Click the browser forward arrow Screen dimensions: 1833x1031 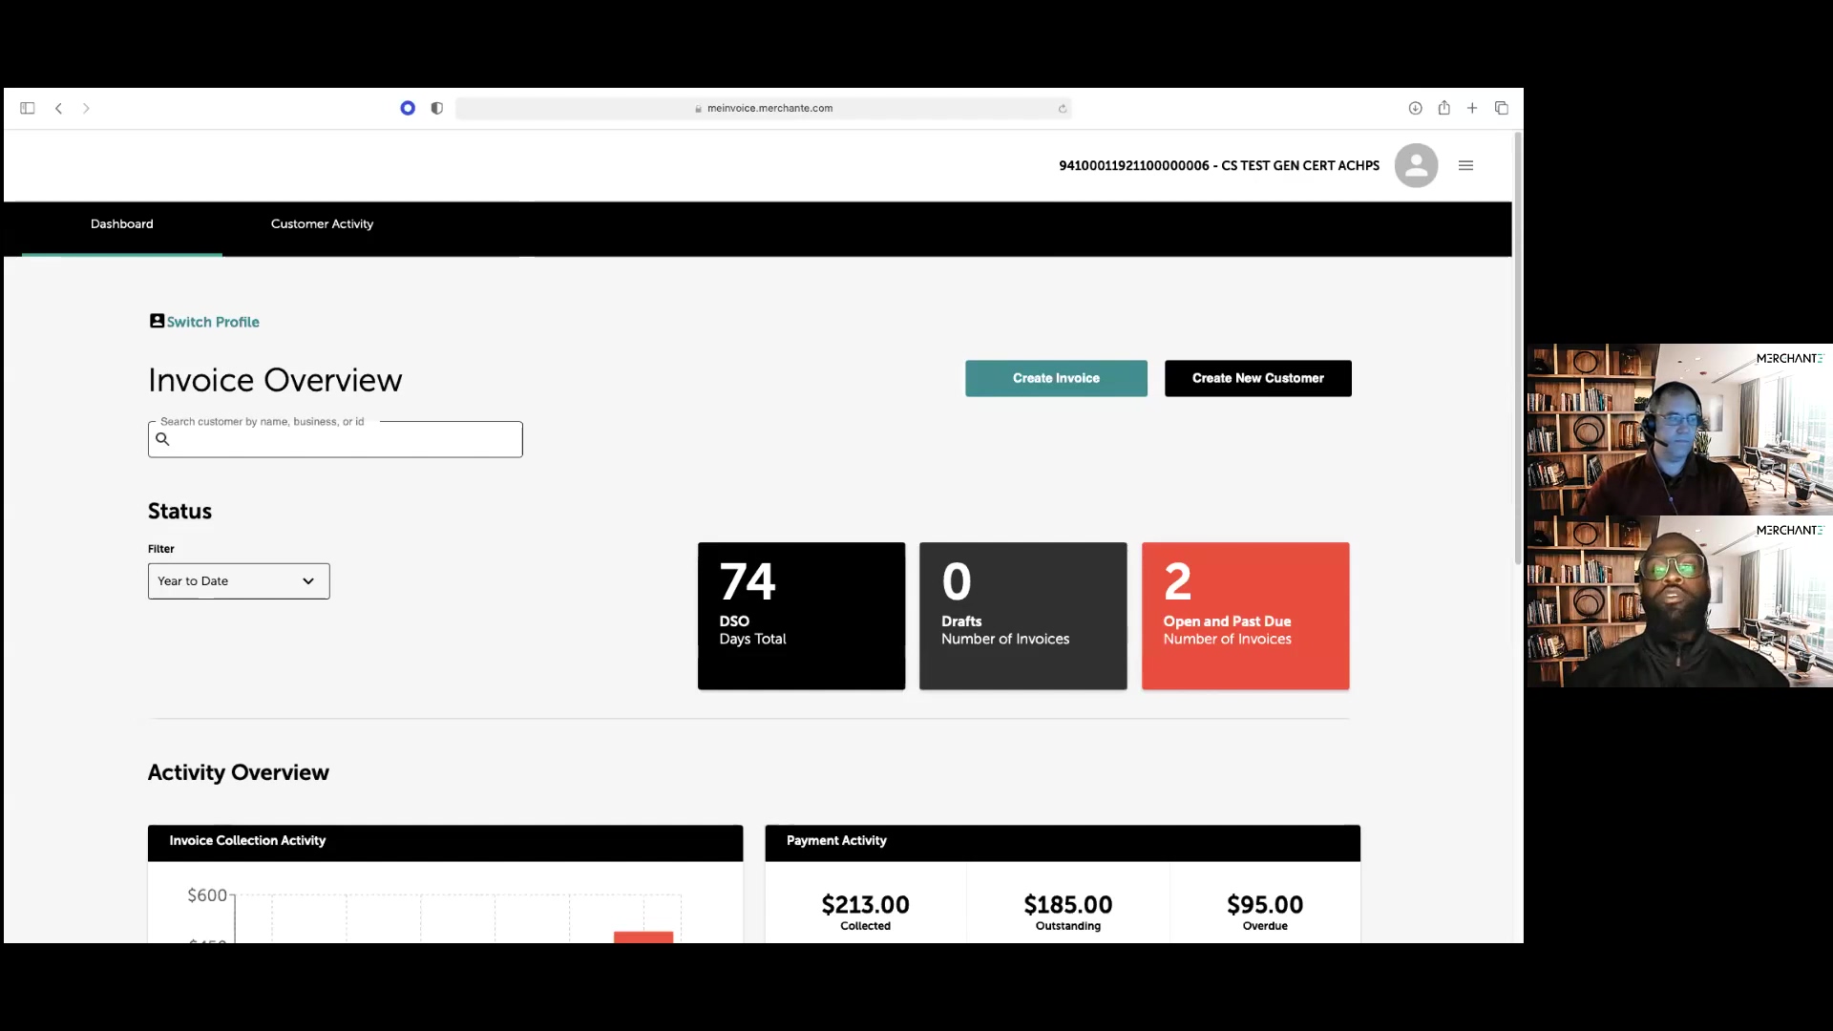86,108
